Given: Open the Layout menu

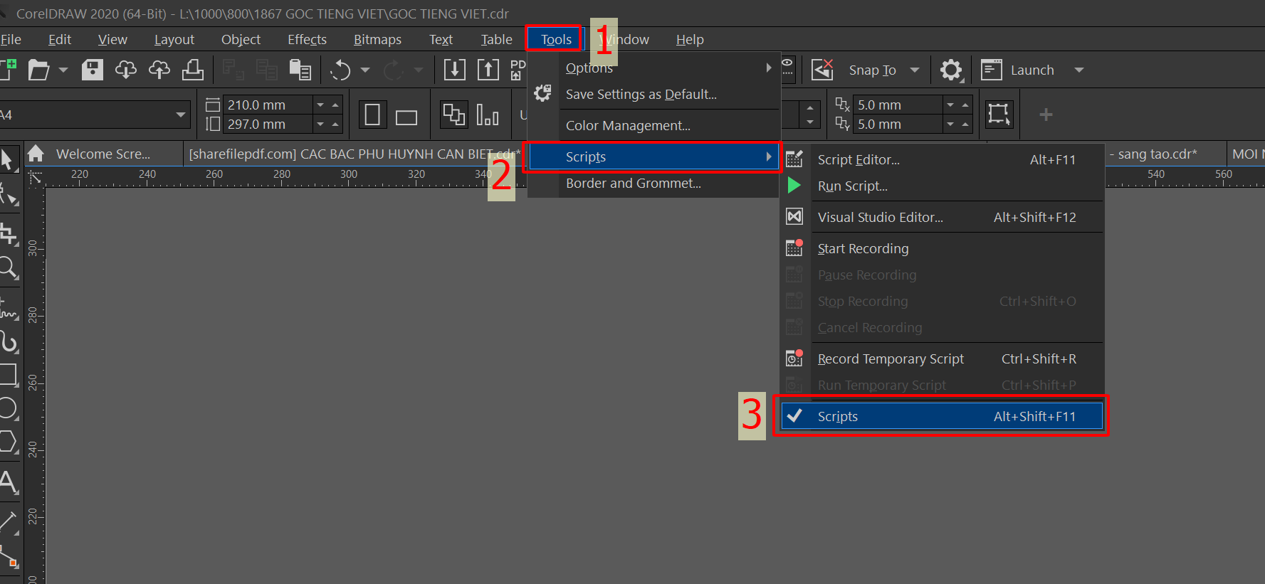Looking at the screenshot, I should point(174,39).
